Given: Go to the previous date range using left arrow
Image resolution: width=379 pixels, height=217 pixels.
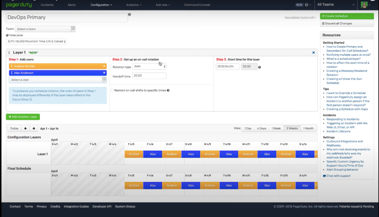Looking at the screenshot, I should click(26, 128).
